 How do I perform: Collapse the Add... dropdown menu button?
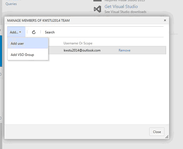tap(16, 32)
